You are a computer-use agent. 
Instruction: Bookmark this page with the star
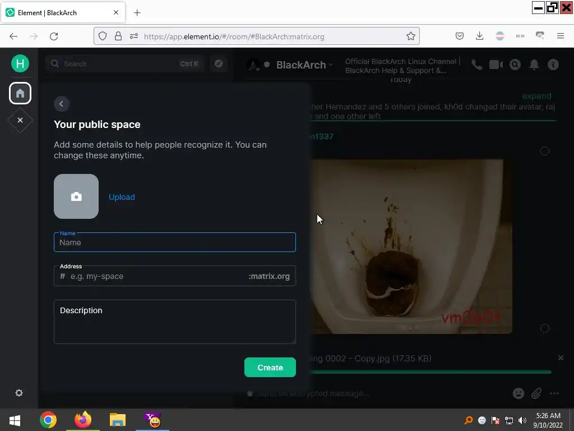(x=411, y=36)
